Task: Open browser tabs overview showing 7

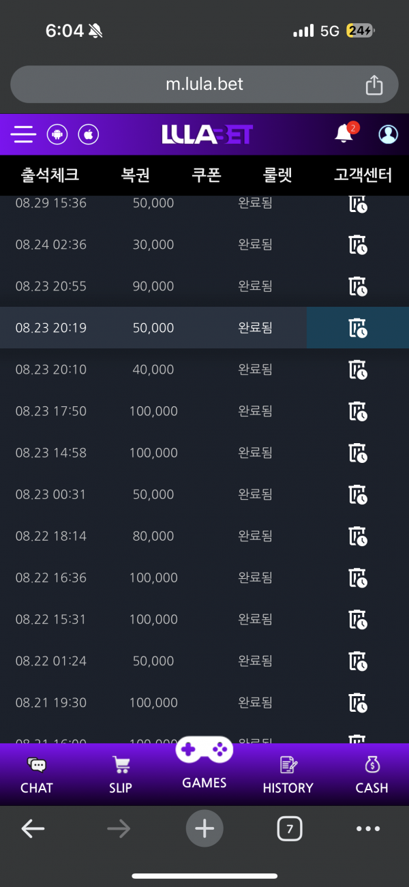Action: tap(290, 829)
